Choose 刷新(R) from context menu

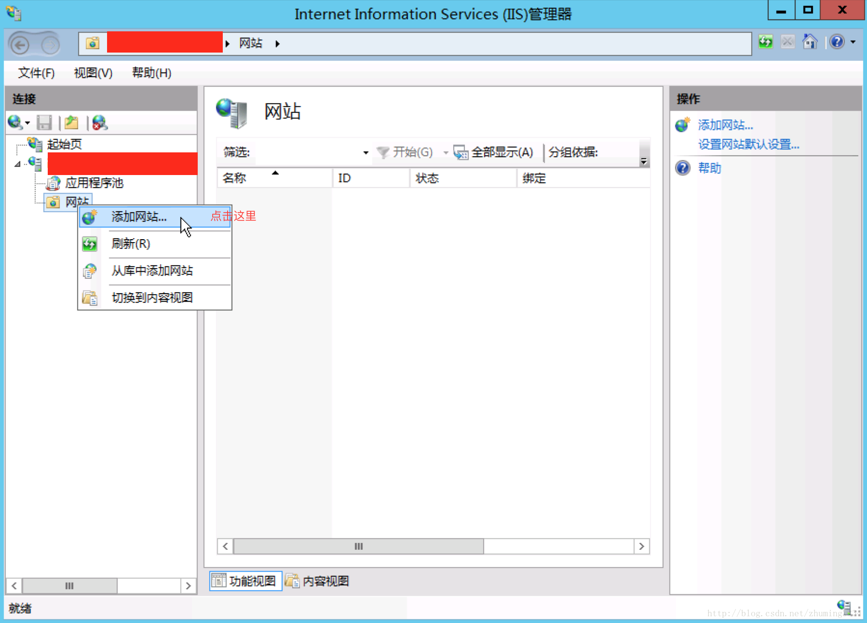(x=155, y=244)
